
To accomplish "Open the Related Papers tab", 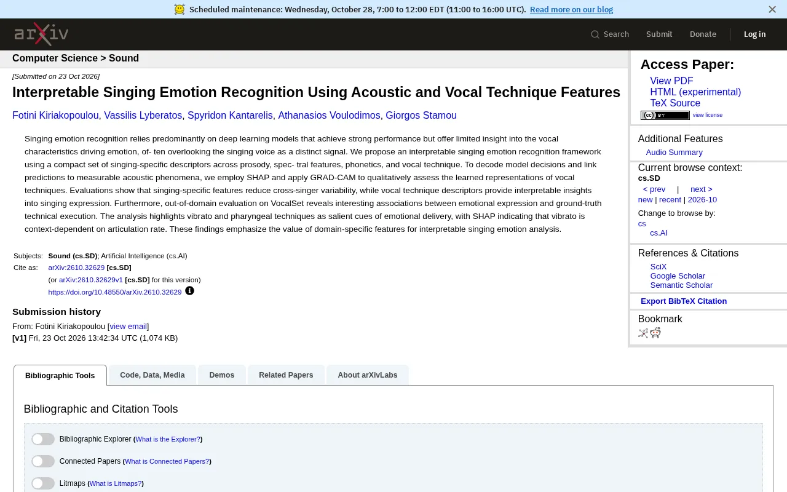I will [286, 375].
